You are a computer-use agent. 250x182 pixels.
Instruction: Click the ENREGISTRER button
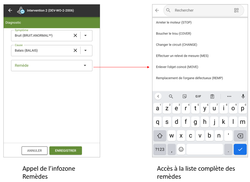tap(65, 151)
